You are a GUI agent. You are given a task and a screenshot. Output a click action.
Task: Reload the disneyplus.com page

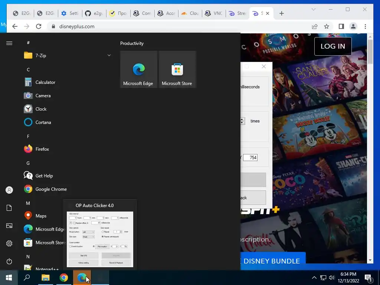(39, 26)
